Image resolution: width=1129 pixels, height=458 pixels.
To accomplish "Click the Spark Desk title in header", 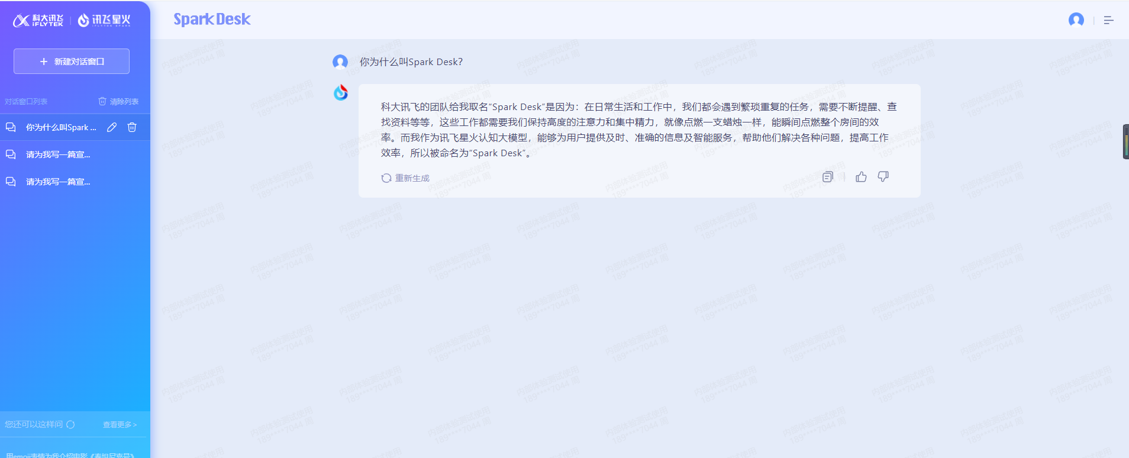I will 212,20.
